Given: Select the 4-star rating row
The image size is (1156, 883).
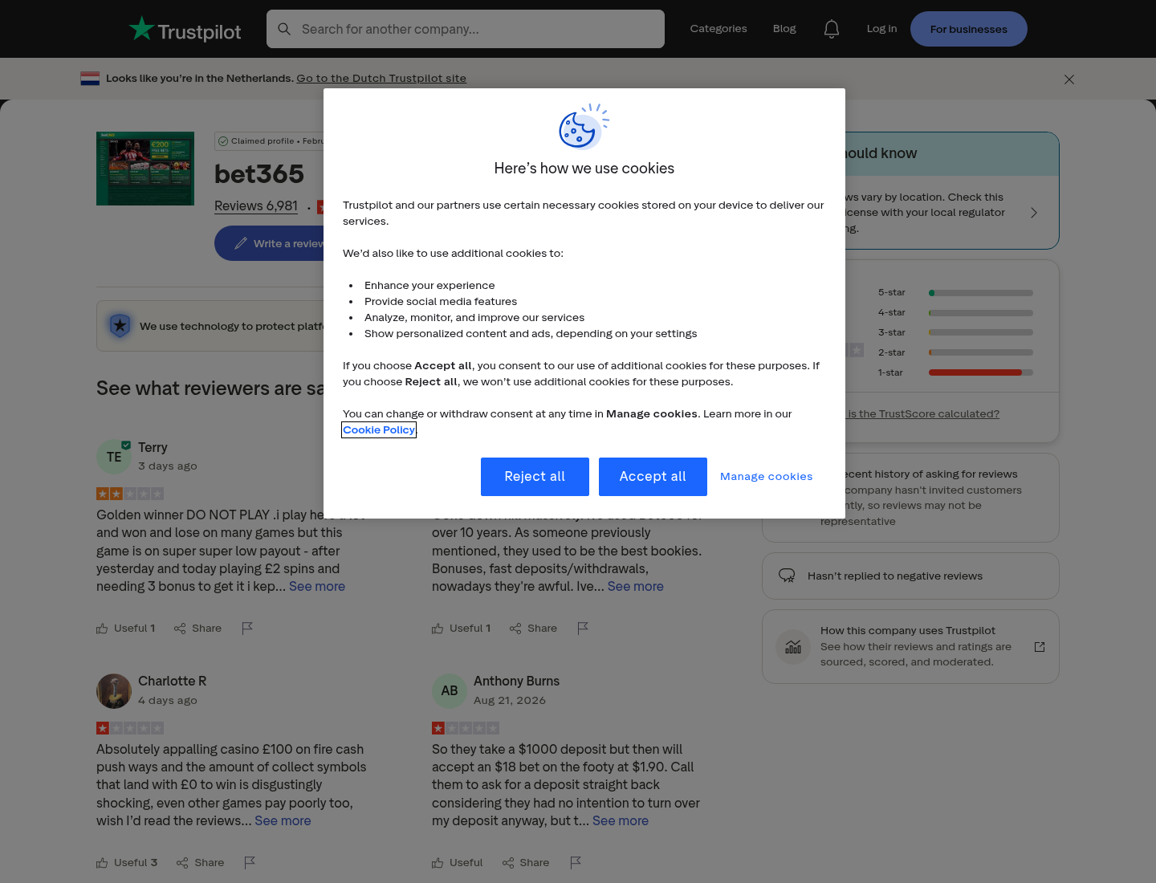Looking at the screenshot, I should click(955, 313).
